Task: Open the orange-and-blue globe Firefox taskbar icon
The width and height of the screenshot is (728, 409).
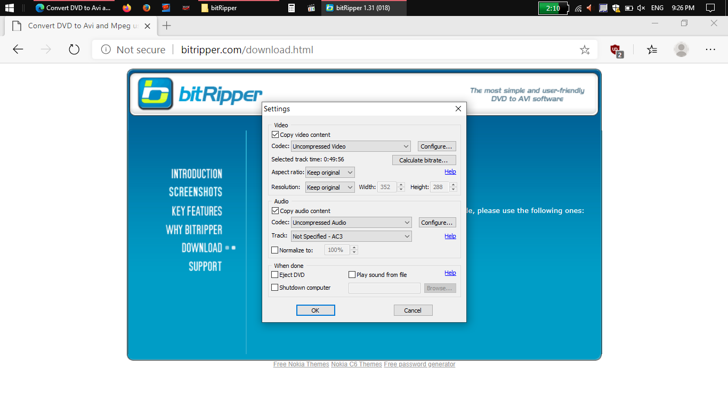Action: (147, 8)
